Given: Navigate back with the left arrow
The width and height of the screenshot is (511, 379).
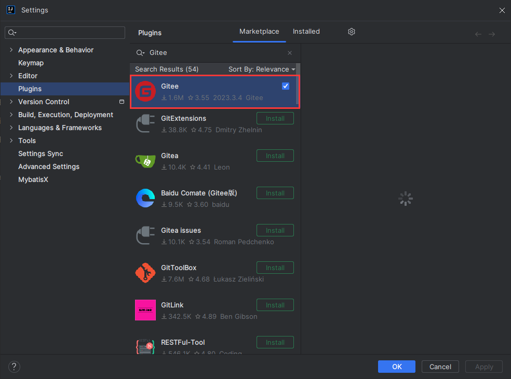Looking at the screenshot, I should click(478, 34).
